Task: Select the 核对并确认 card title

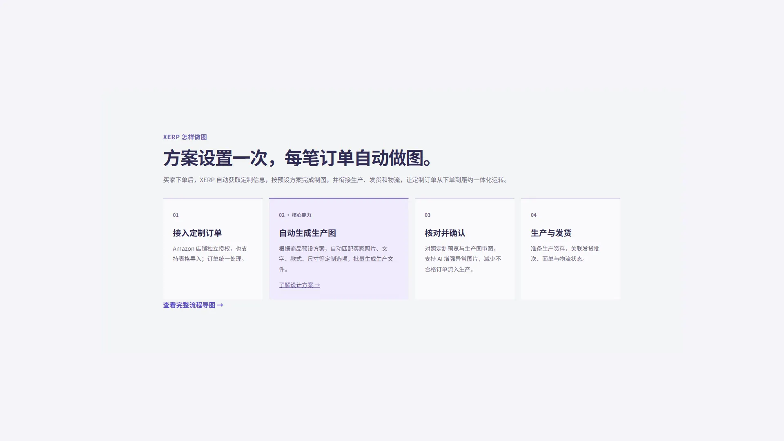Action: tap(445, 233)
